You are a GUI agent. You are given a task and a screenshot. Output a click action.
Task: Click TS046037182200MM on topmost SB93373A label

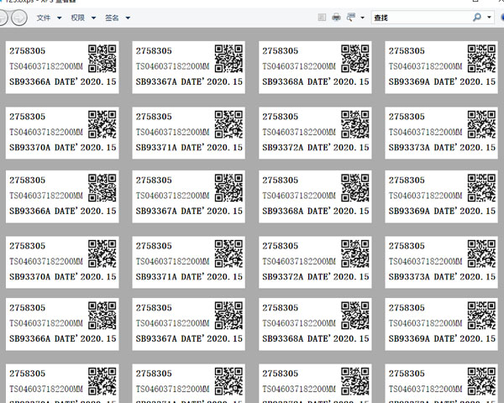[x=424, y=132]
